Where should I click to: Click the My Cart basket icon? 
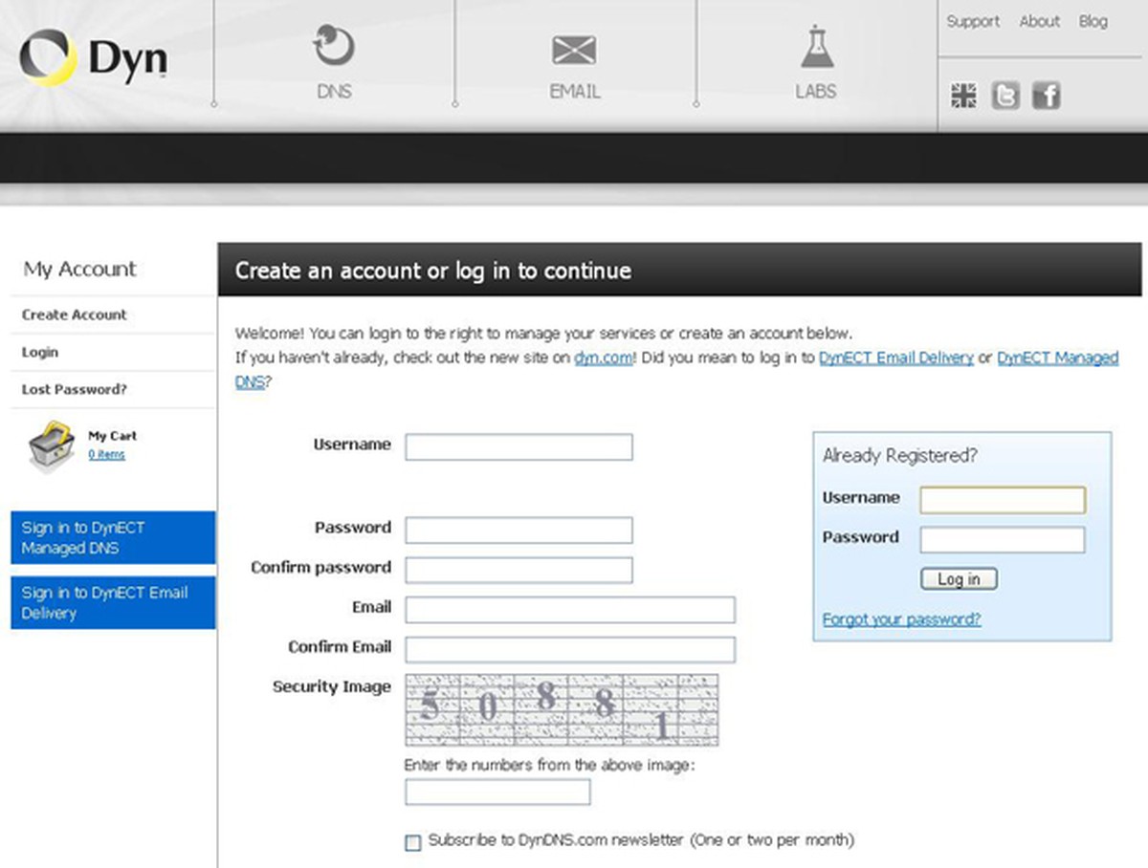[52, 445]
